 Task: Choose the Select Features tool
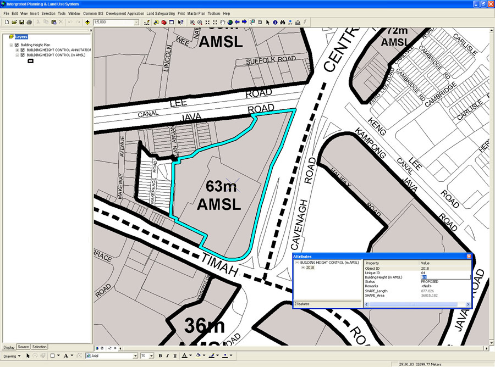[x=252, y=23]
